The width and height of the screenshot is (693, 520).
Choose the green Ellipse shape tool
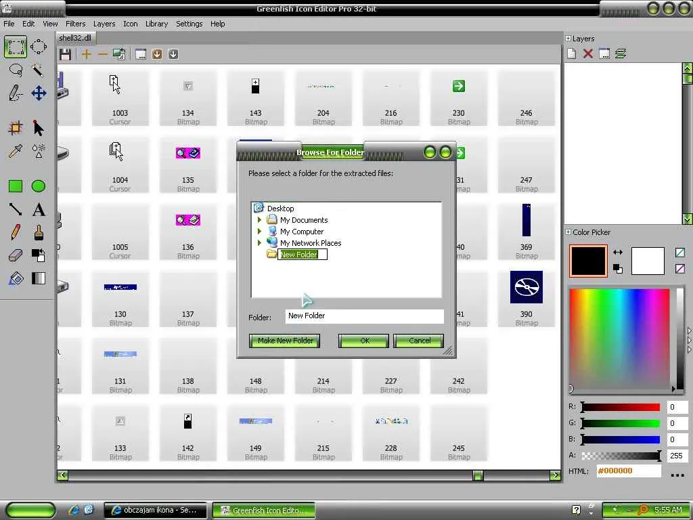(x=39, y=186)
